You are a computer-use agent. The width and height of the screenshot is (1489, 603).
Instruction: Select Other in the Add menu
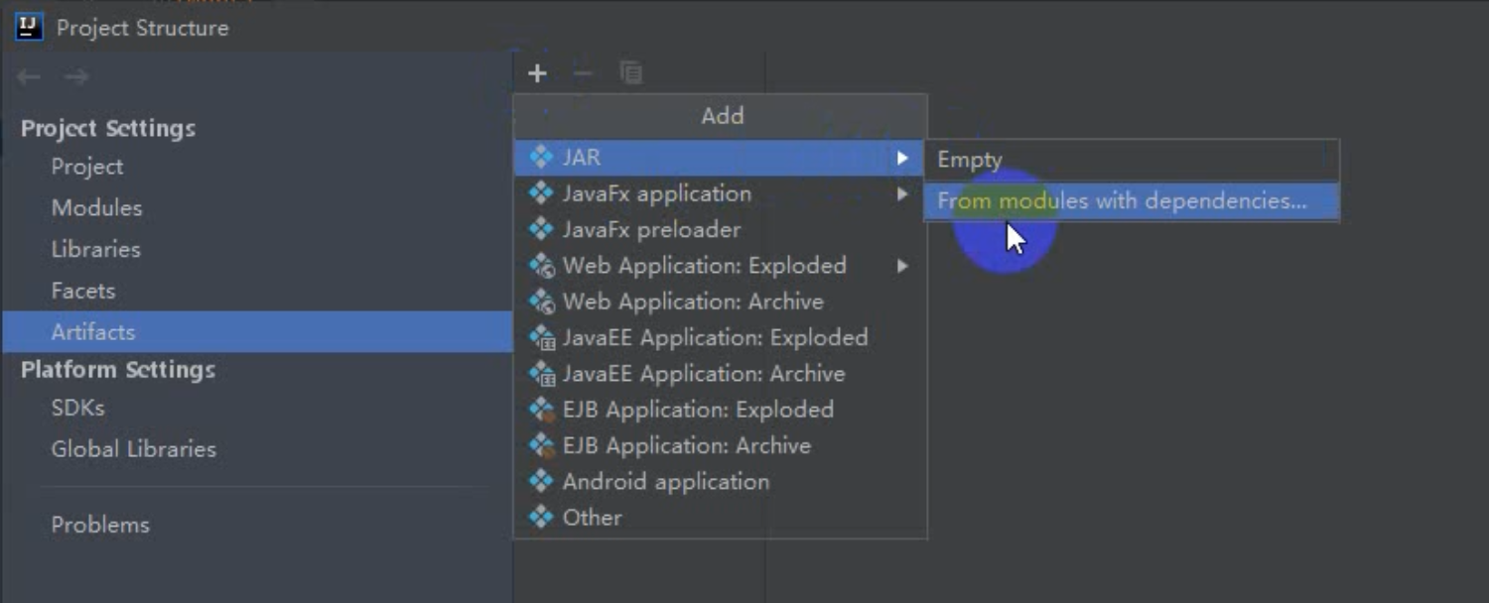(x=719, y=517)
